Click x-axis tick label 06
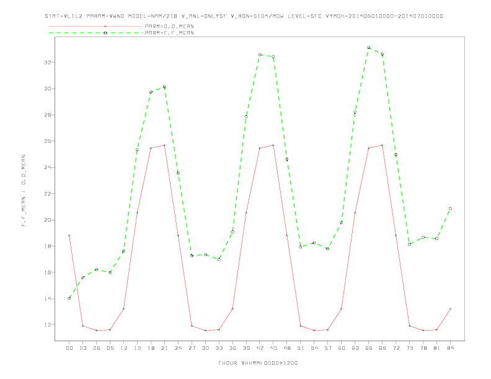Image resolution: width=491 pixels, height=379 pixels. click(97, 348)
